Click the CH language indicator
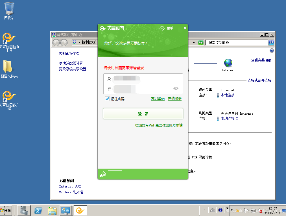The height and width of the screenshot is (216, 286). (205, 210)
